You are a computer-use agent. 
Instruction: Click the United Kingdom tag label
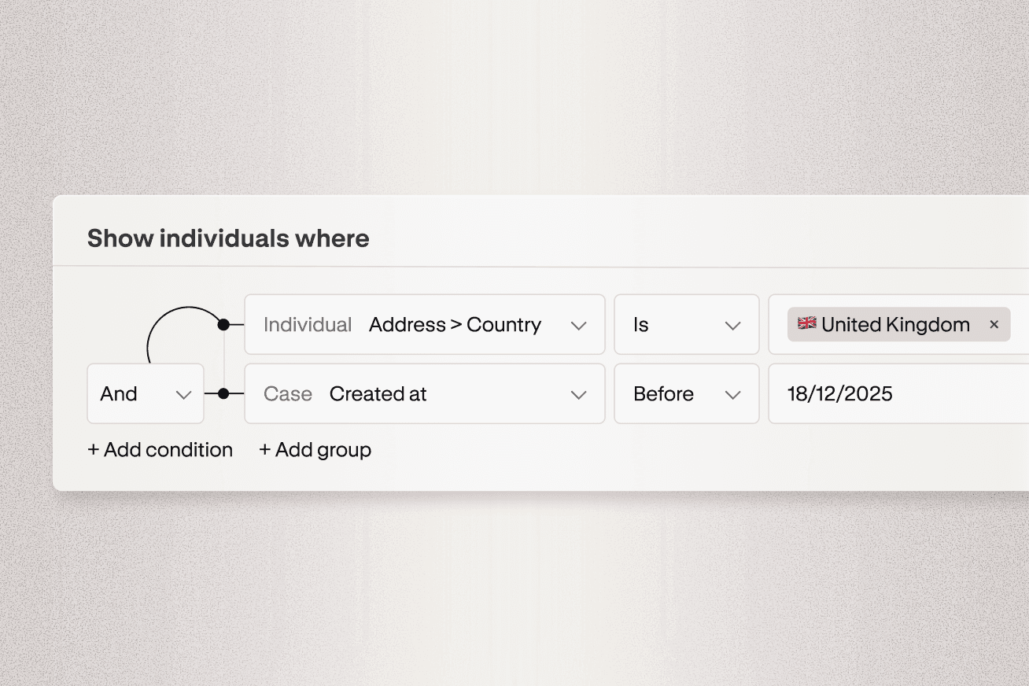click(x=895, y=325)
